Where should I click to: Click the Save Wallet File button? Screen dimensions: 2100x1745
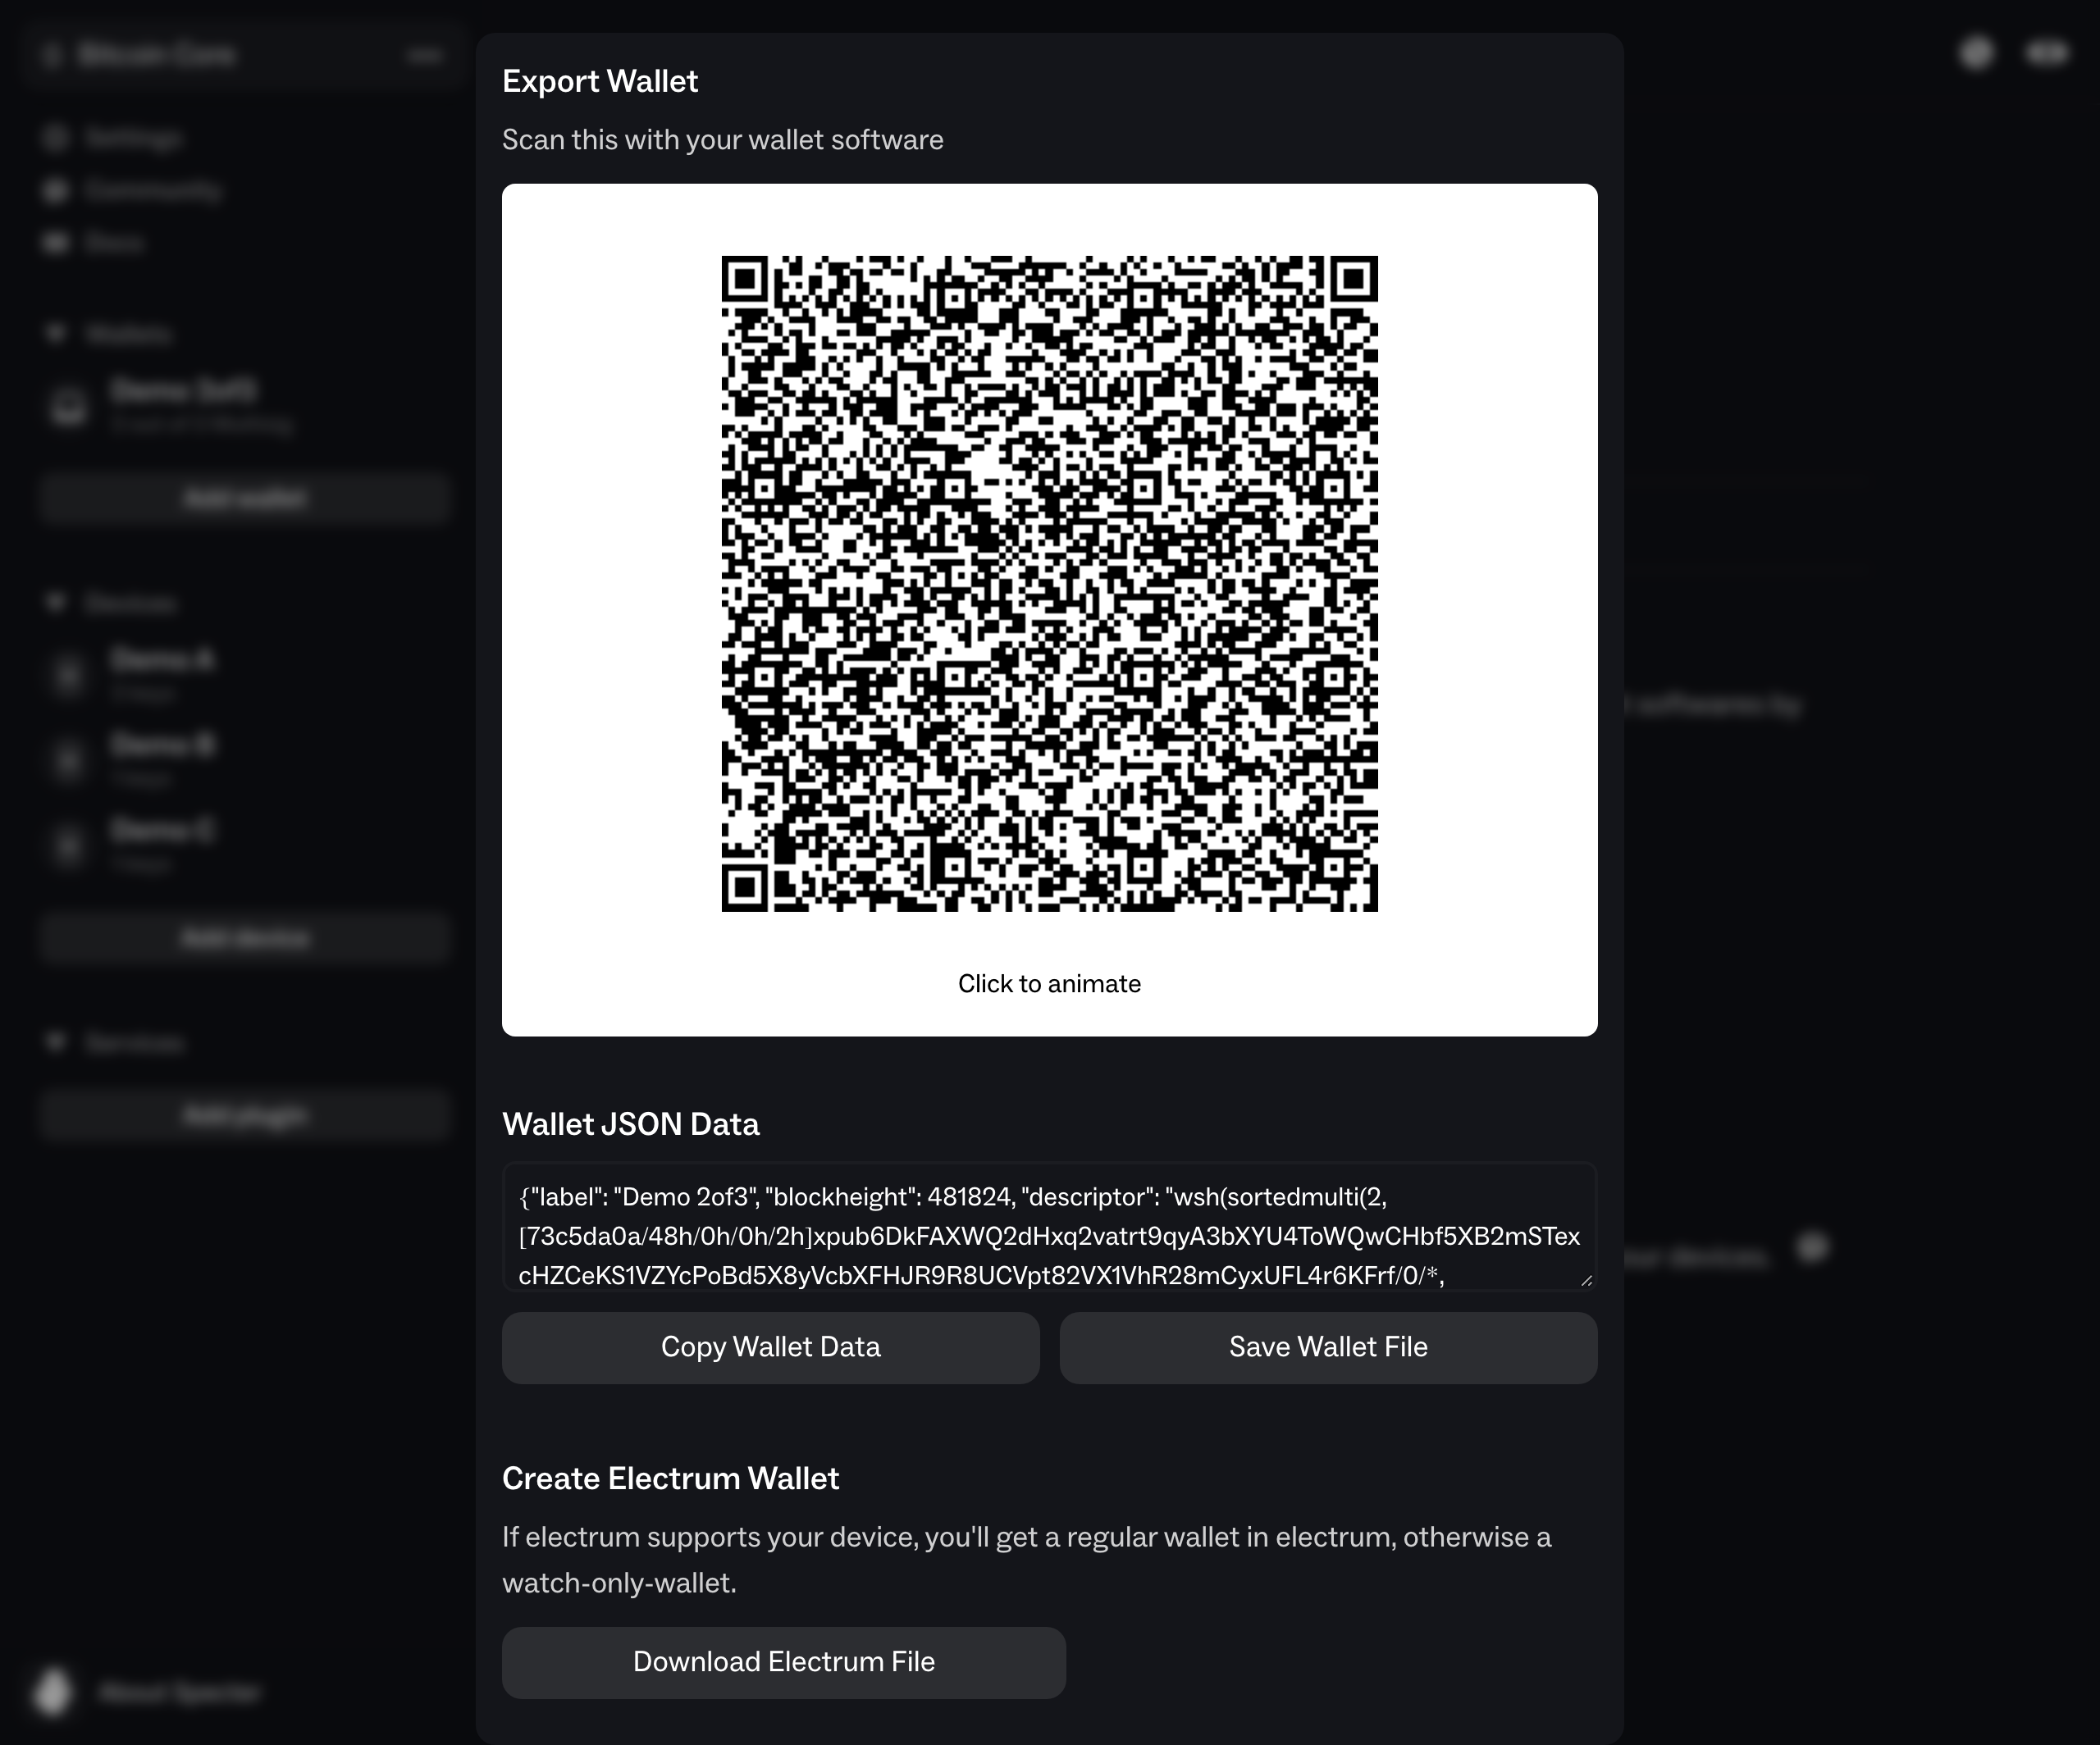point(1328,1347)
